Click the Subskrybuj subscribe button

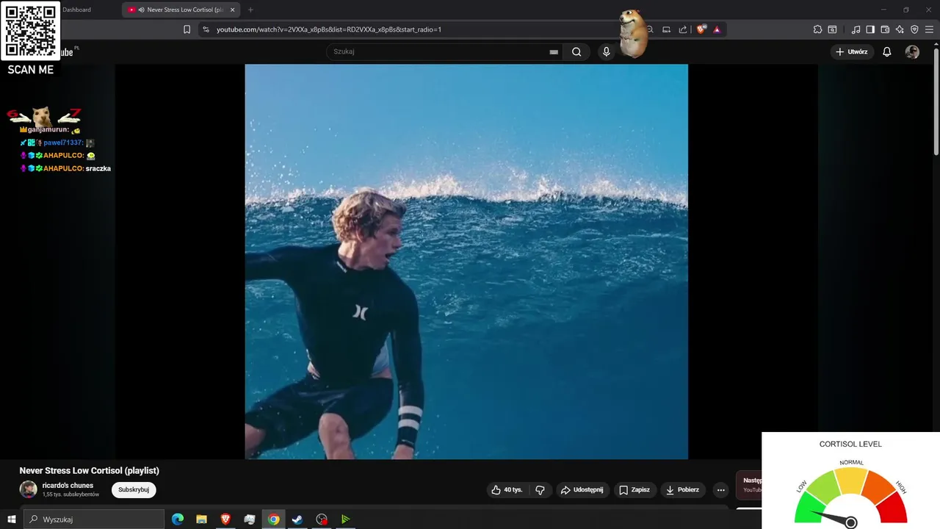click(134, 489)
